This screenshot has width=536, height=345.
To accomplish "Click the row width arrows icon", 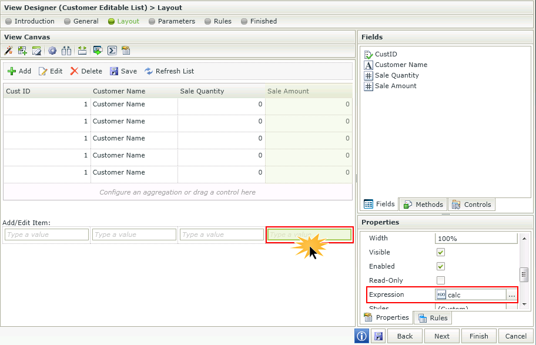I will coord(82,51).
